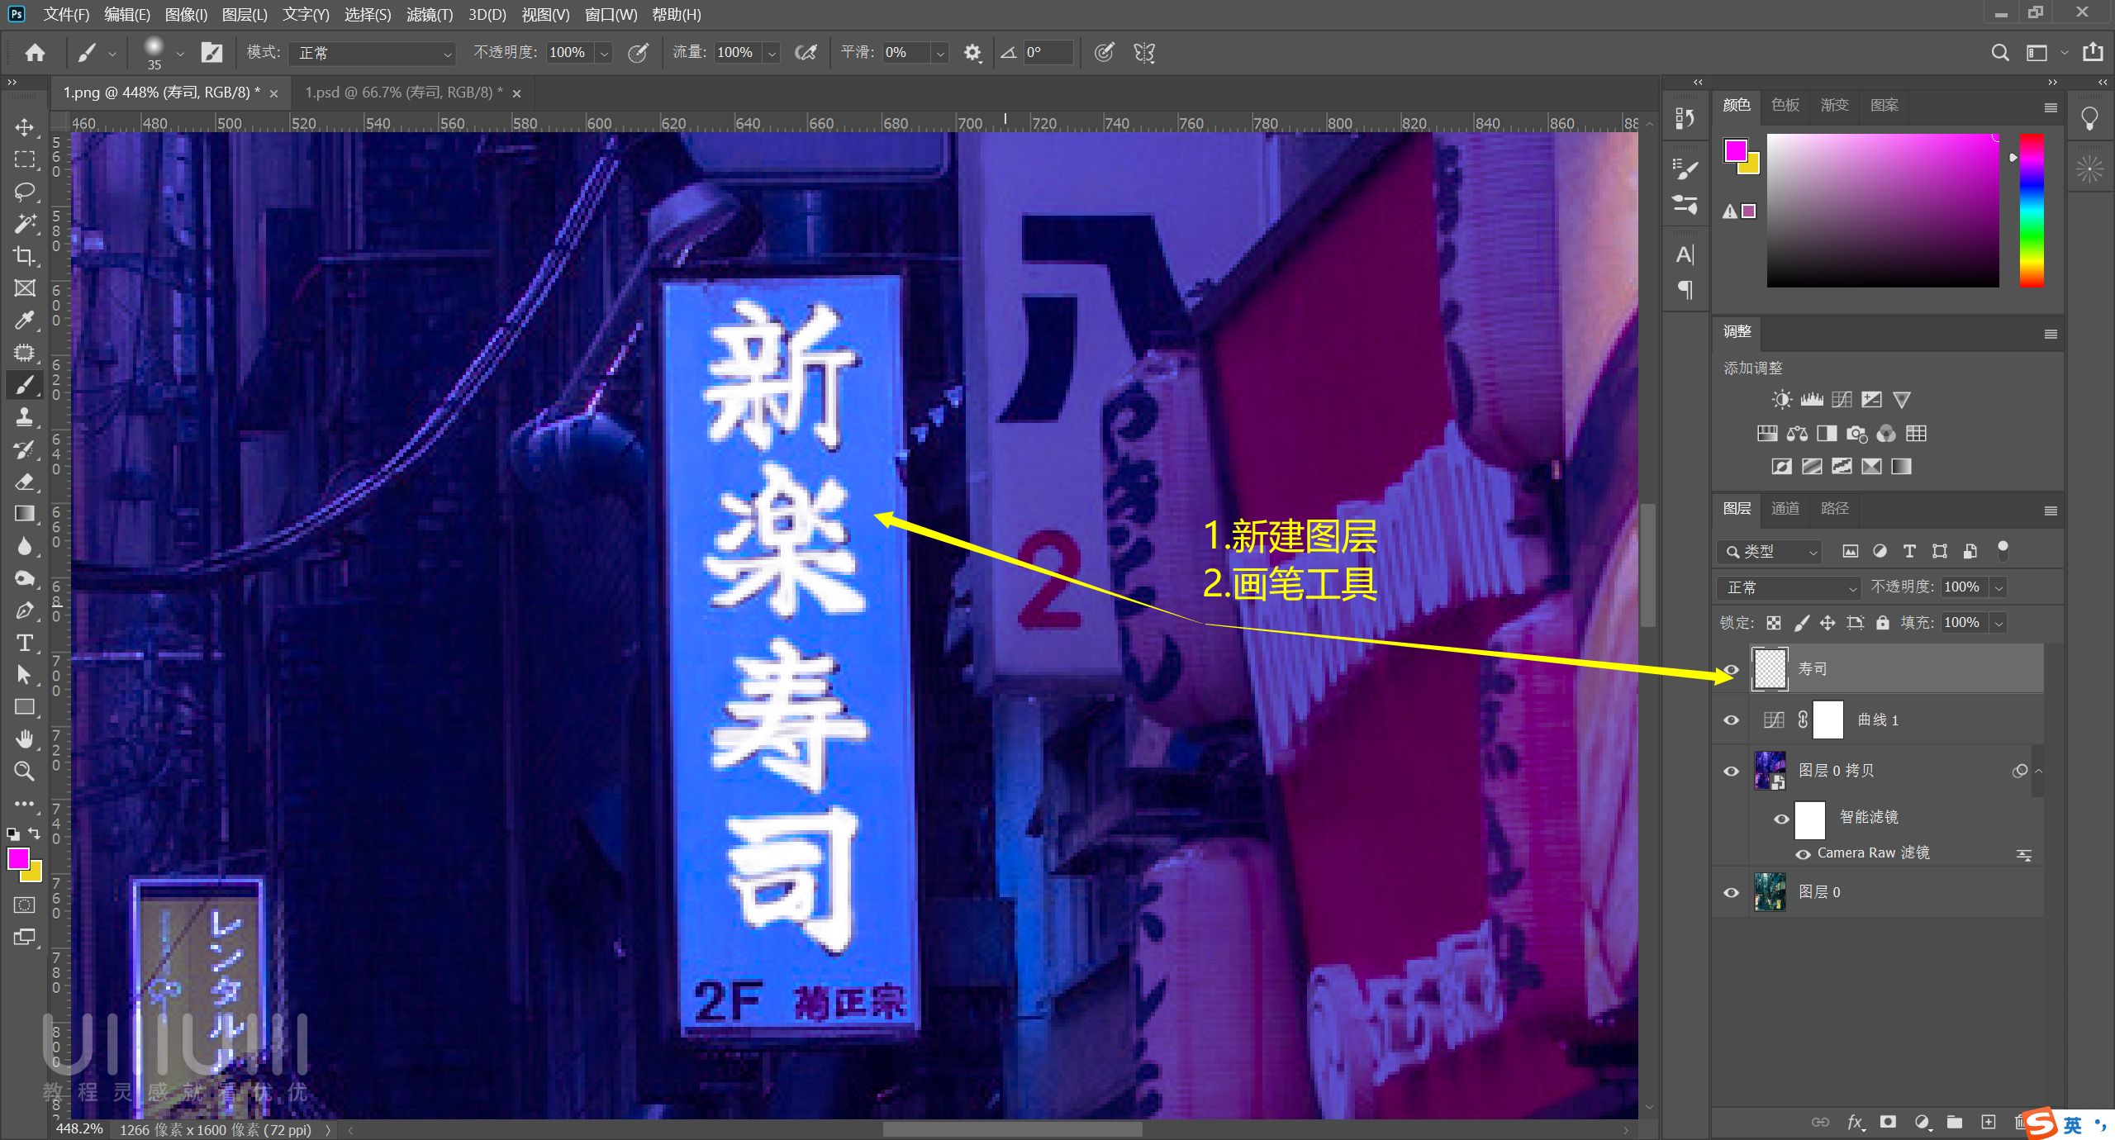This screenshot has width=2115, height=1140.
Task: Toggle airbrush build-up mode
Action: [805, 53]
